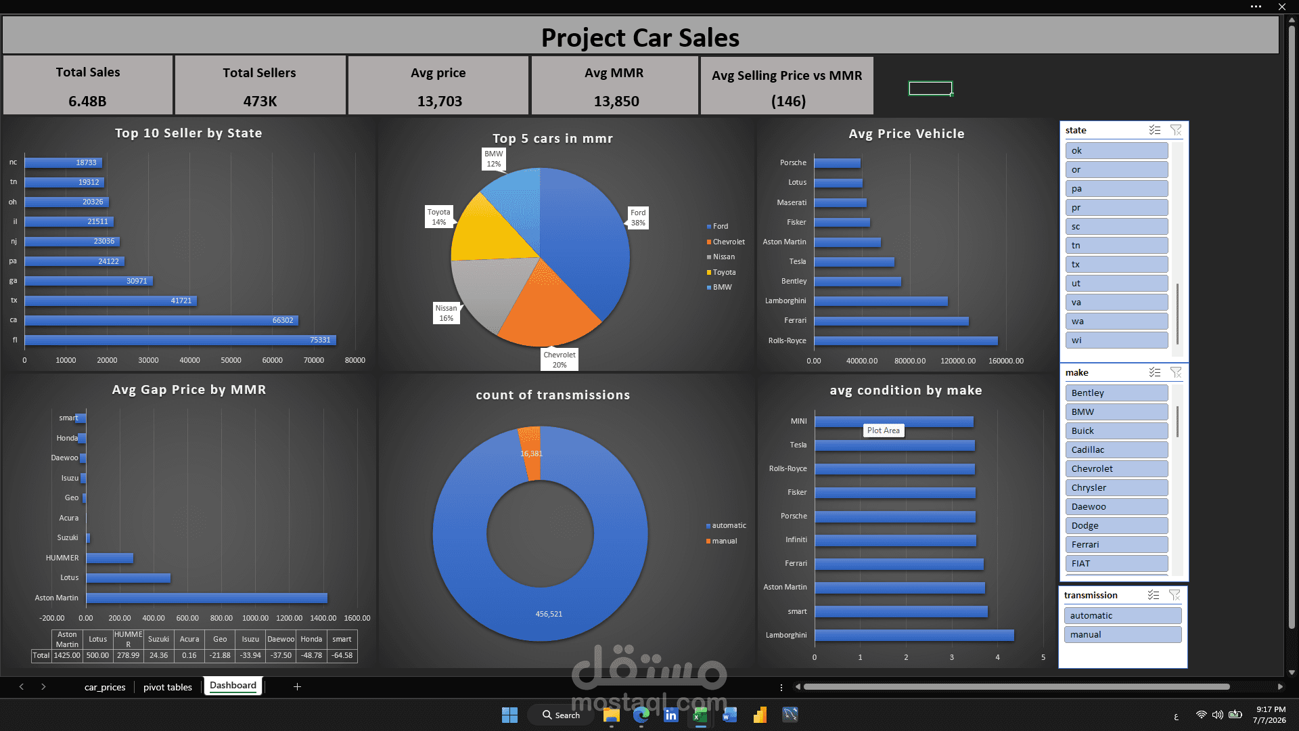Go to the next sheet tab arrow
Viewport: 1299px width, 731px height.
43,686
